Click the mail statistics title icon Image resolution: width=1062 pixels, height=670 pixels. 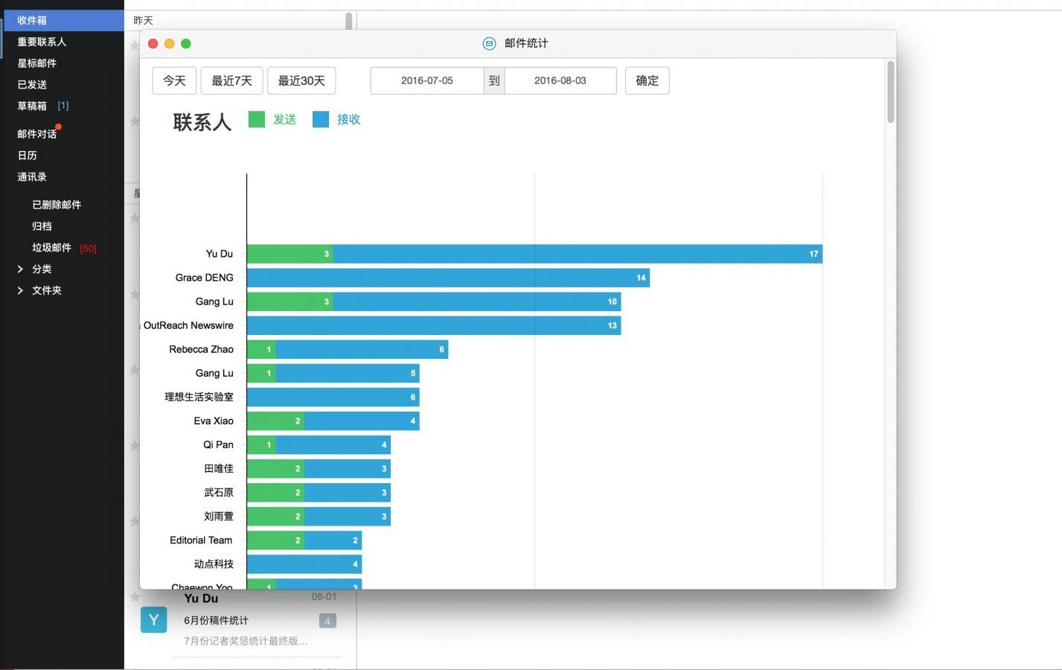coord(489,43)
